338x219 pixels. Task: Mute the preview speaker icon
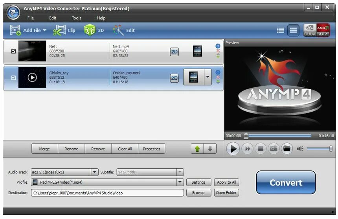(300, 149)
